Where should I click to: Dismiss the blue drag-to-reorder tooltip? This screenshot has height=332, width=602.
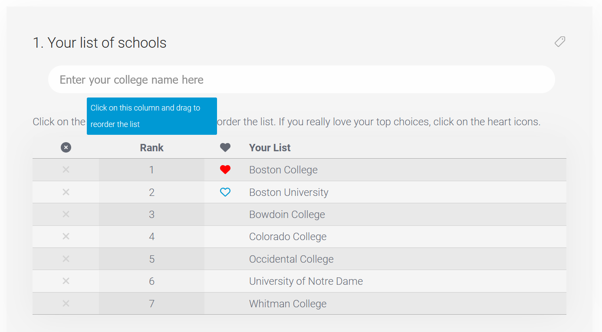[x=151, y=116]
